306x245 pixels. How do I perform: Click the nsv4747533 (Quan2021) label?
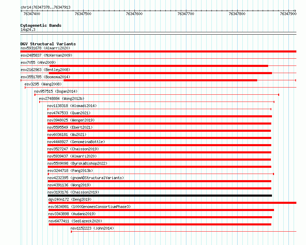pos(69,113)
